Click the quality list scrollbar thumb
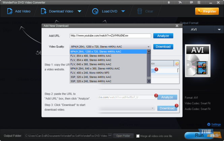Viewport: 224px width, 141px height. coord(149,65)
